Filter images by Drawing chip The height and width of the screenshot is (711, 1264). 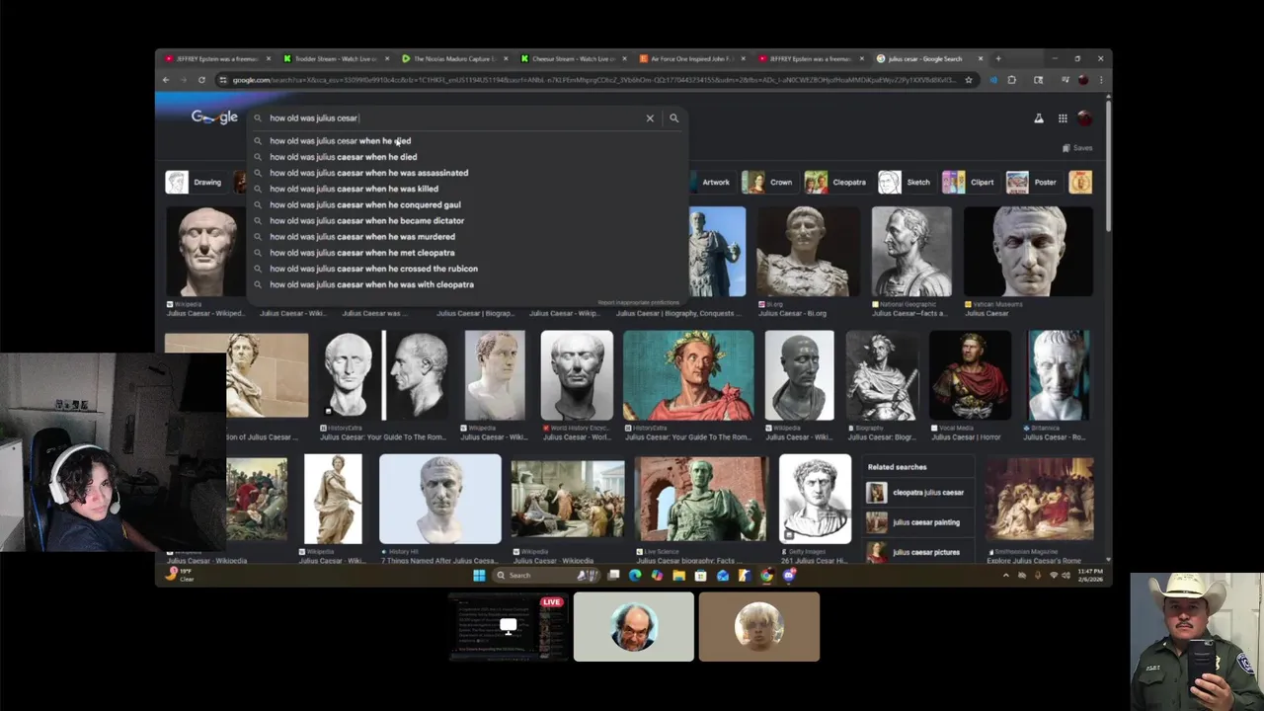click(195, 182)
